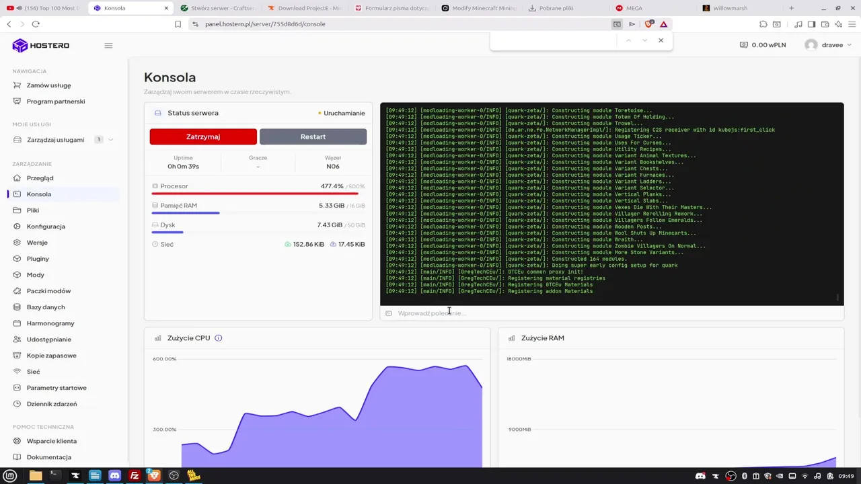Open Discord from the taskbar
This screenshot has height=484, width=861.
(115, 476)
